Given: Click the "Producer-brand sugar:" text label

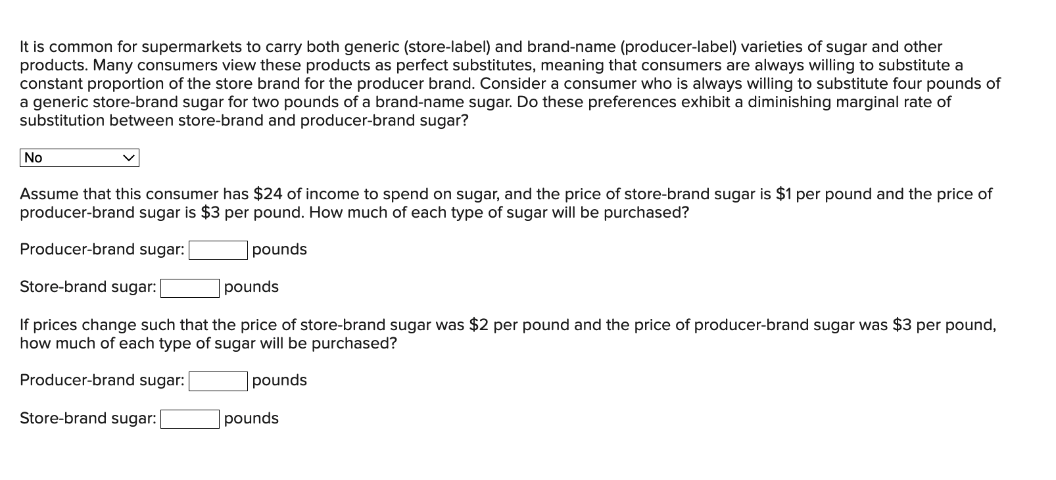Looking at the screenshot, I should tap(102, 250).
